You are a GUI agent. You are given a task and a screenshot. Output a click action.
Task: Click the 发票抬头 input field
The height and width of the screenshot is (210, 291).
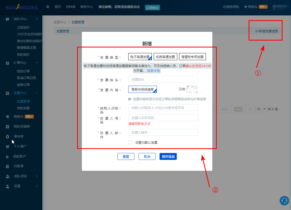[163, 79]
